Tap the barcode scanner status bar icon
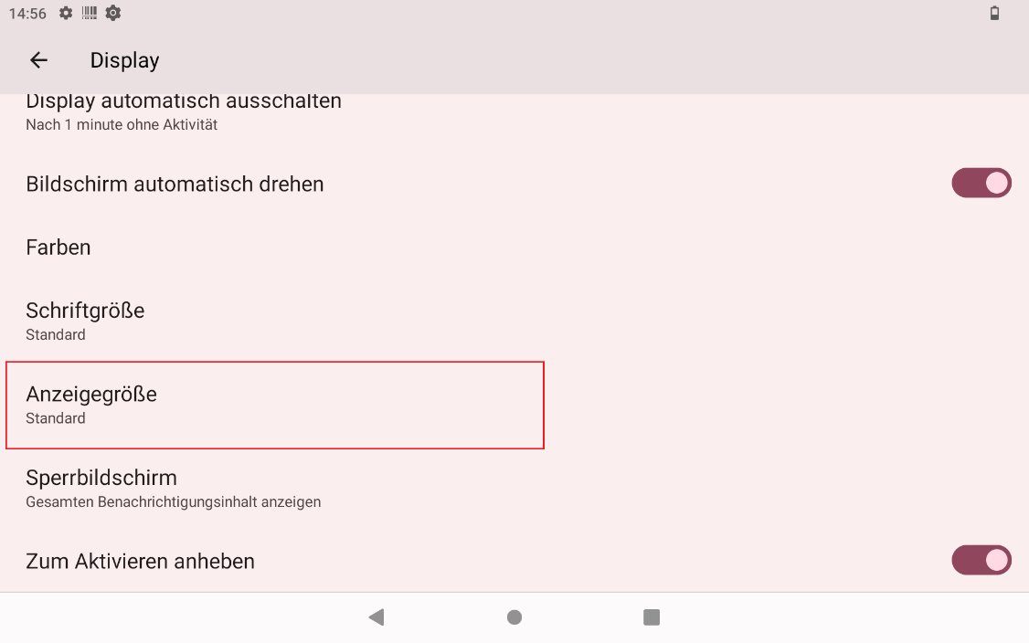The width and height of the screenshot is (1029, 643). click(90, 13)
